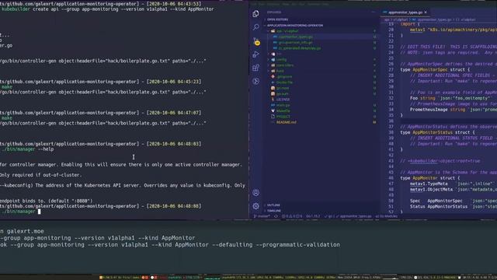Expand the hack folder in the explorer
The width and height of the screenshot is (497, 280).
pos(280,71)
